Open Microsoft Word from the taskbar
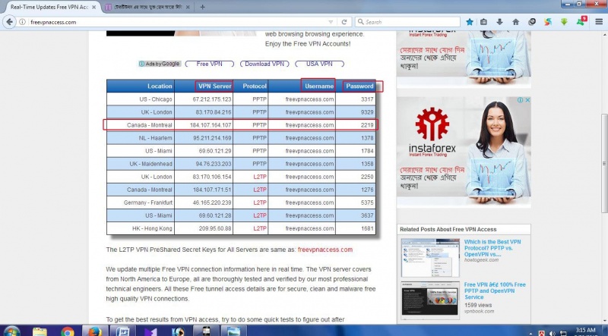608x336 pixels. coord(122,331)
